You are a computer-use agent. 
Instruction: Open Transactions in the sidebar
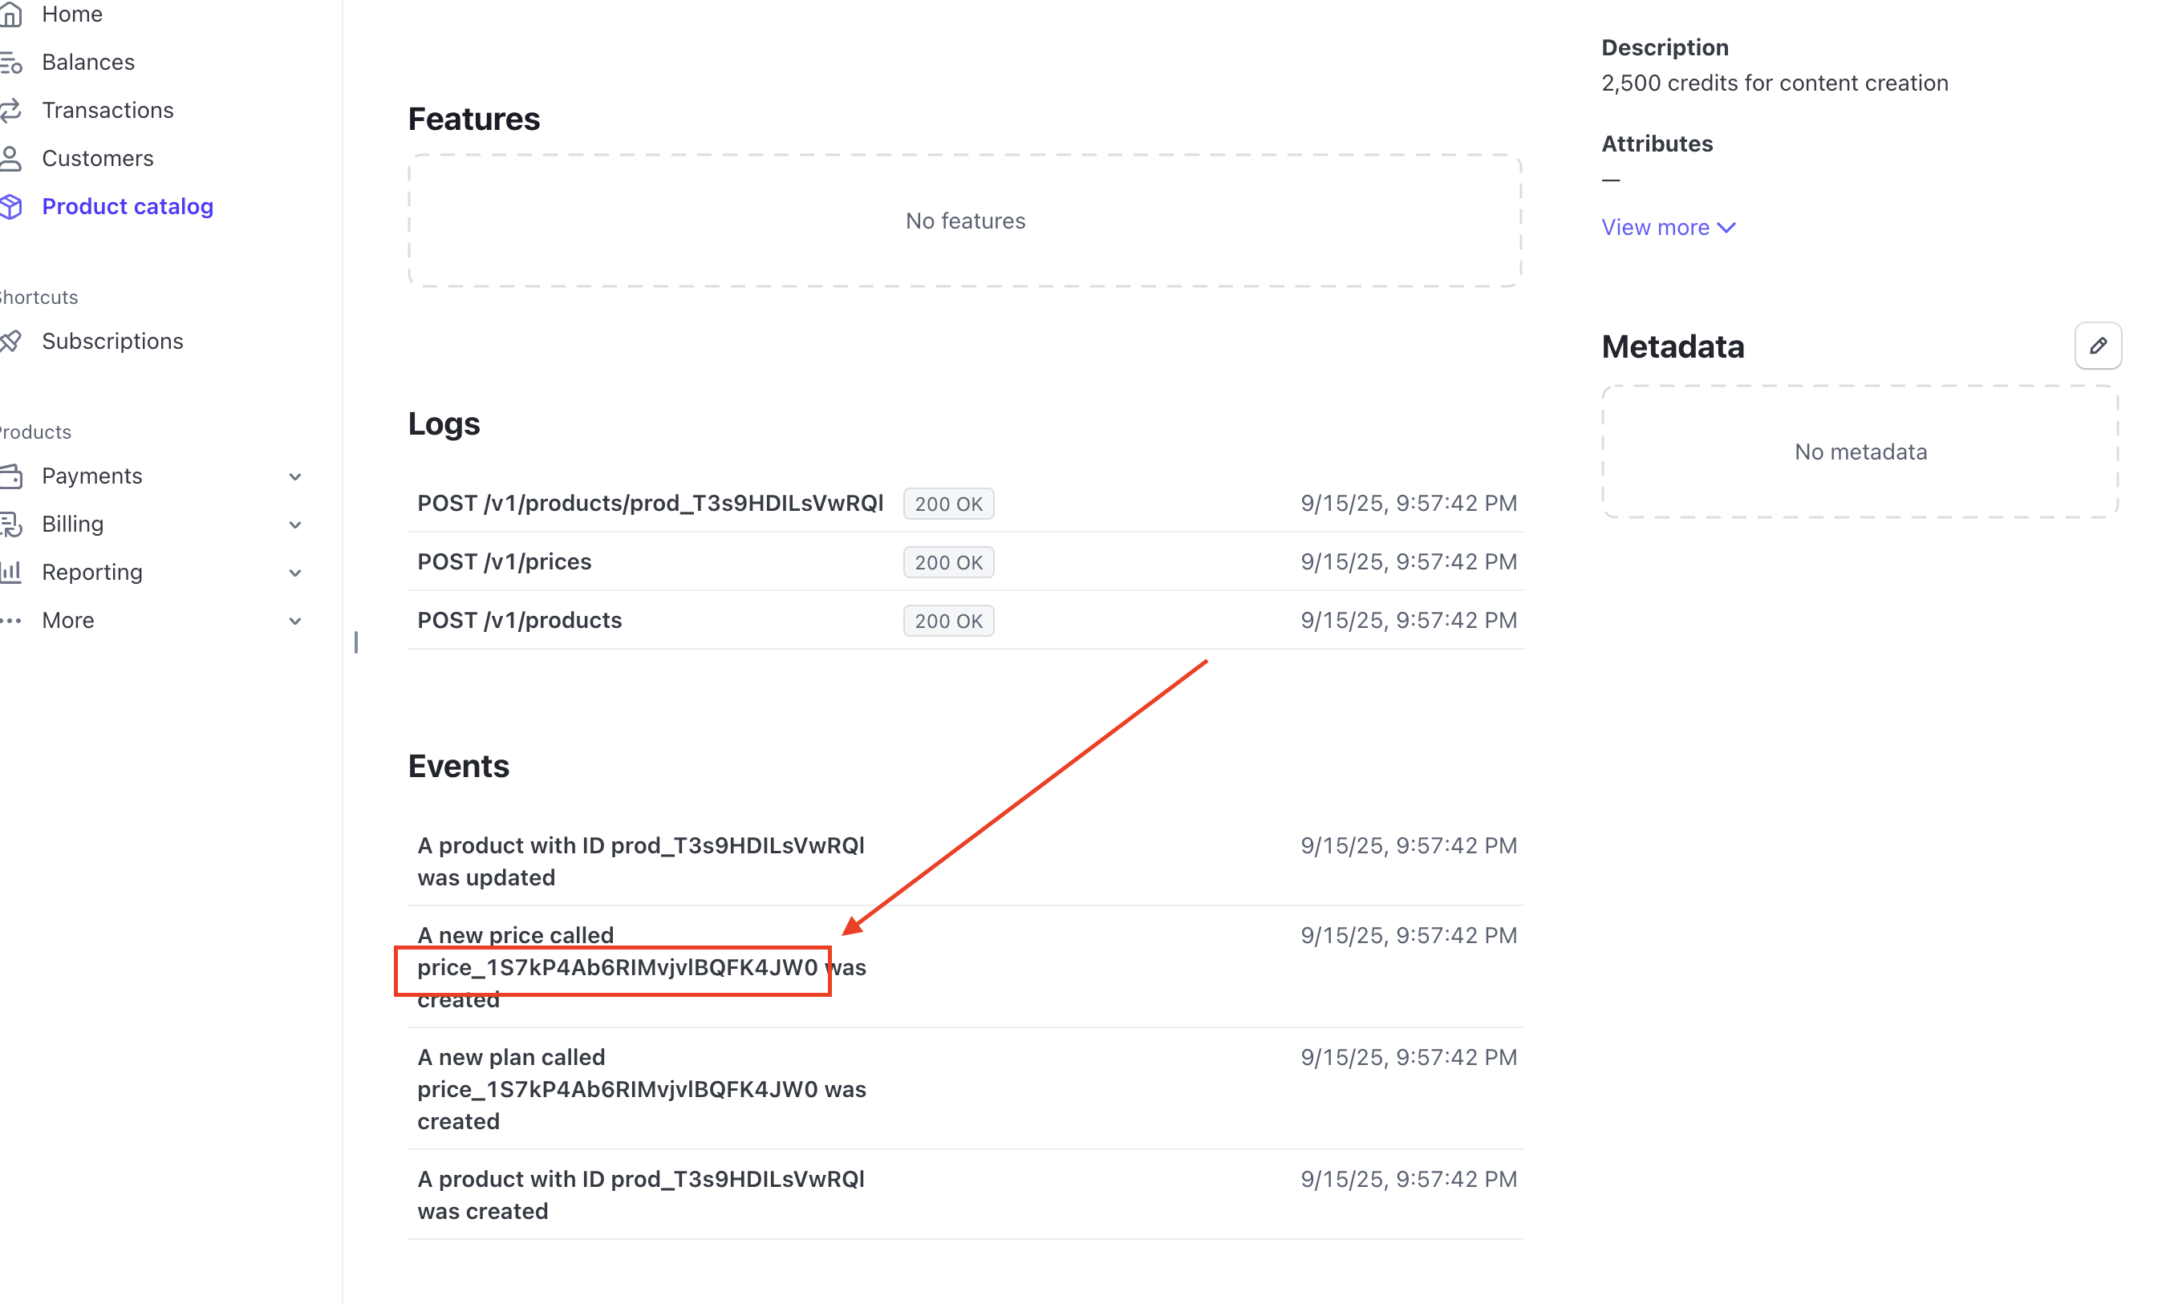pos(107,111)
